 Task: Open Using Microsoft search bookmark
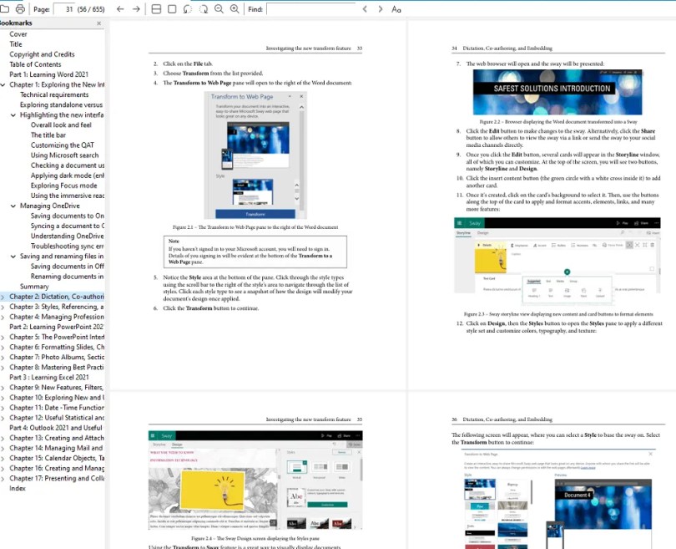click(64, 155)
